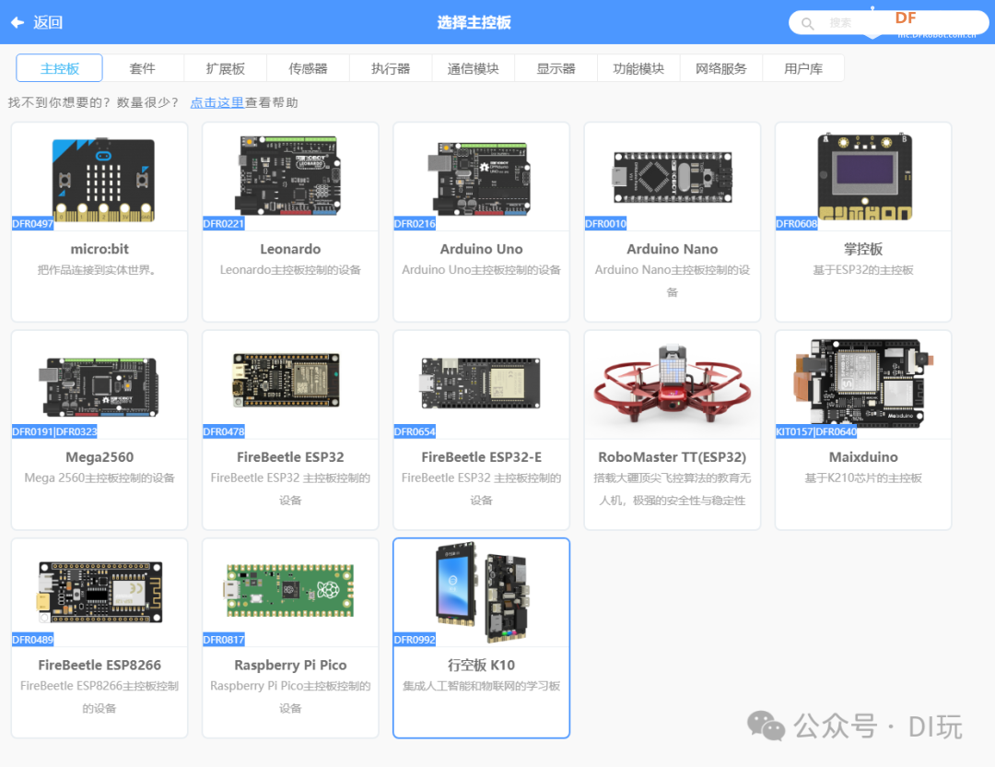The image size is (995, 767).
Task: Click the Arduino Nano title text
Action: [672, 249]
